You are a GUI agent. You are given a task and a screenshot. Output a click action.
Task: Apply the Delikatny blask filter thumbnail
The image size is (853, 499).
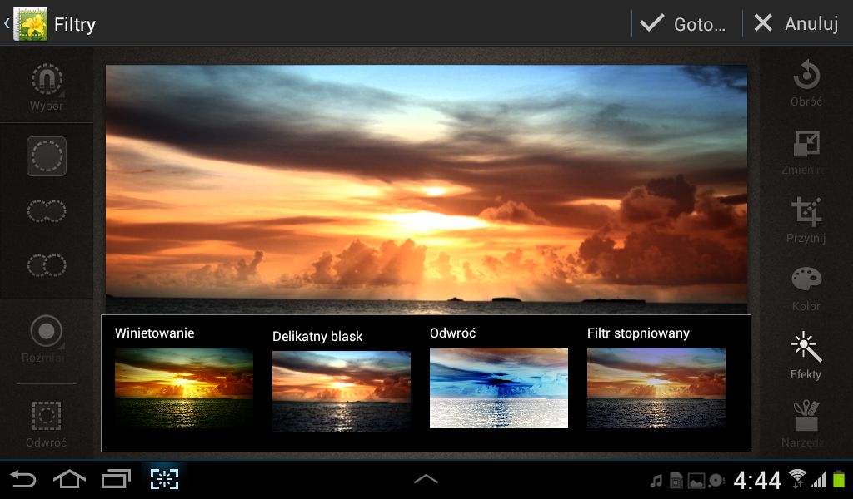point(342,391)
